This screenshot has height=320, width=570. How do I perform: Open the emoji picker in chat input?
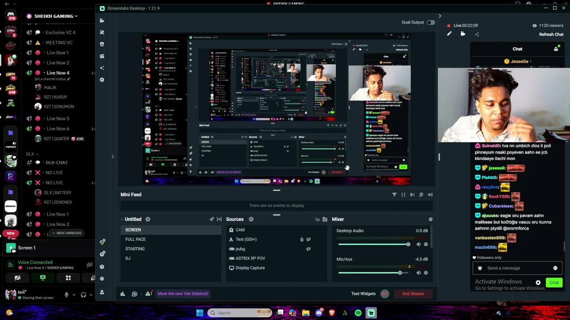[555, 268]
